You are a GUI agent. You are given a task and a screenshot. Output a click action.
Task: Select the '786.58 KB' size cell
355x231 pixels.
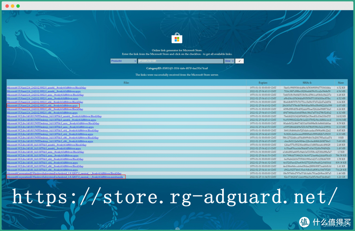click(x=341, y=155)
